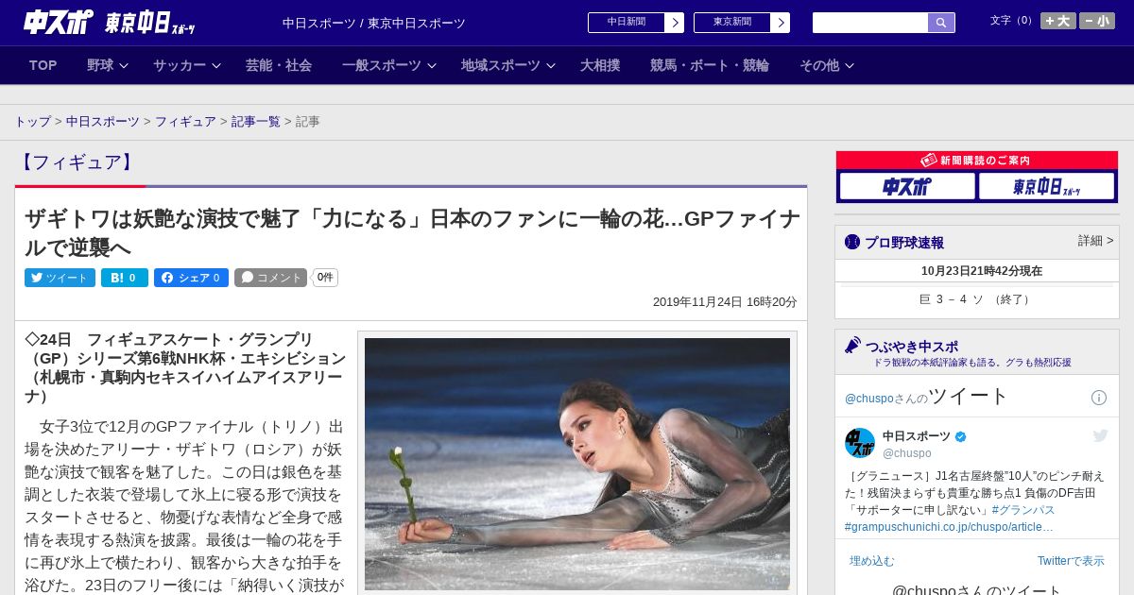
Task: Click the #グランパス hashtag link
Action: pyautogui.click(x=1023, y=510)
